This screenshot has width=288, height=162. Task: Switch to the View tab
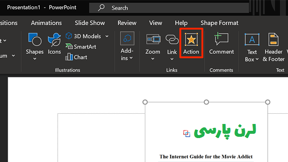(156, 23)
